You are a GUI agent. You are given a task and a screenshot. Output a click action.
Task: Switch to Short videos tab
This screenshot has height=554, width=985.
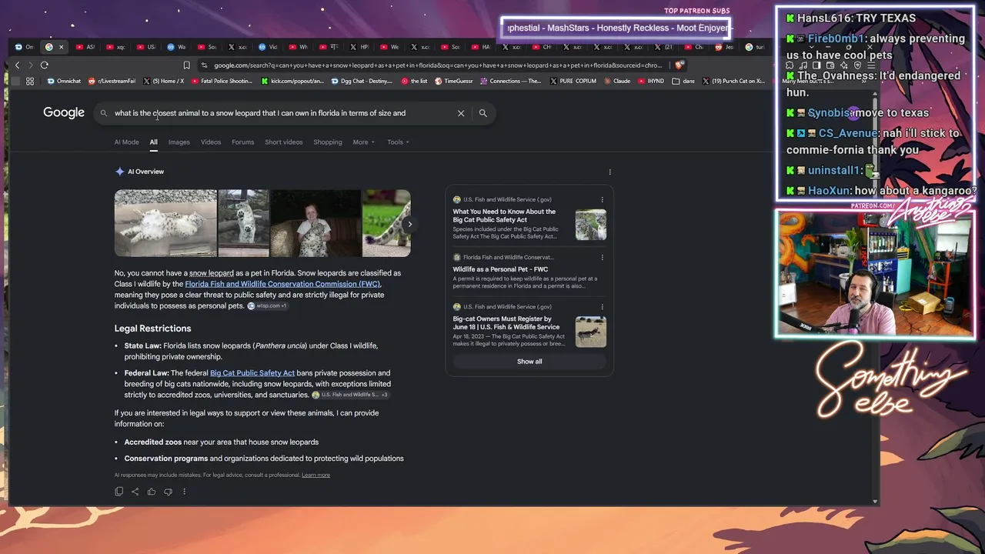pos(284,142)
